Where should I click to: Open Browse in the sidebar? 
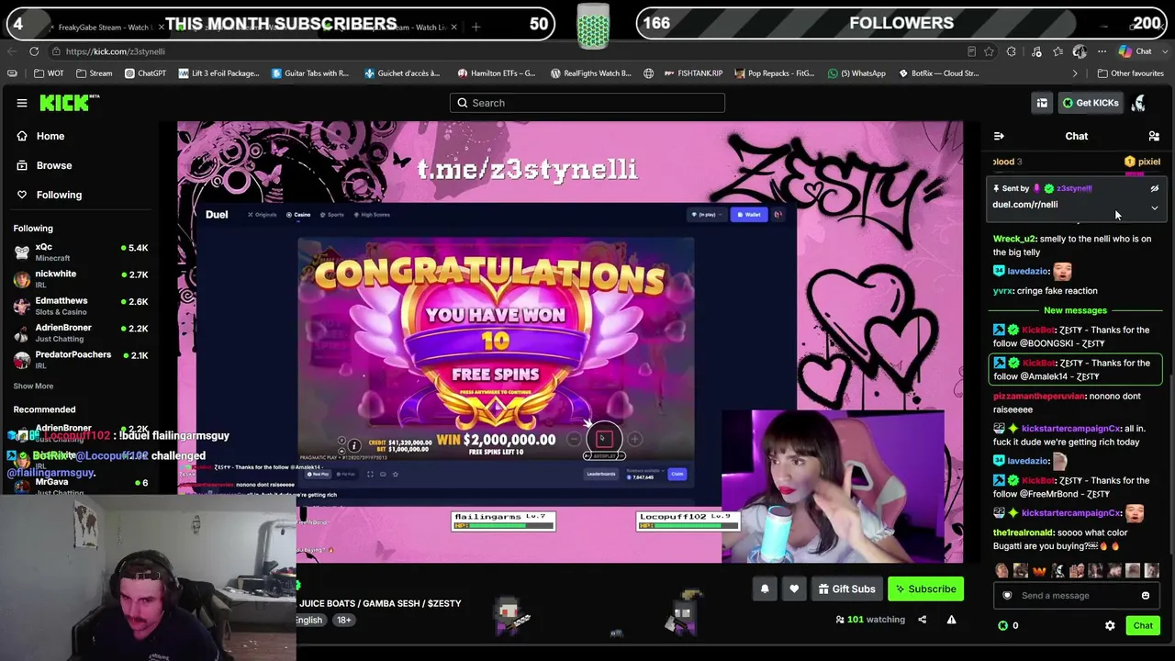tap(54, 165)
